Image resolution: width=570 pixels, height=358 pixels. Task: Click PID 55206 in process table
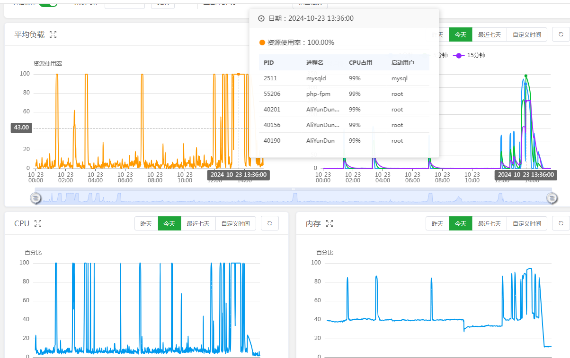pos(272,94)
